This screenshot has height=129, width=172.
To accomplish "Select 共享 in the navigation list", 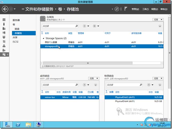I will [x=15, y=38].
